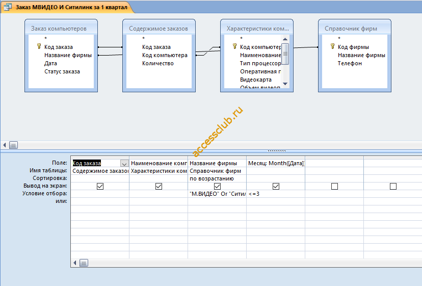422x286 pixels.
Task: Select Телефон field in Справочник фирм
Action: point(350,63)
